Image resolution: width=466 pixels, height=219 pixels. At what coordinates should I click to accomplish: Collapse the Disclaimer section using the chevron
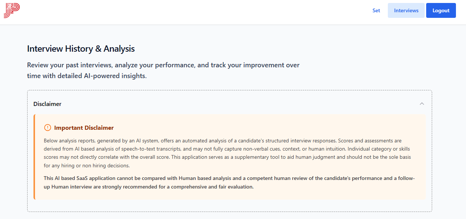422,104
